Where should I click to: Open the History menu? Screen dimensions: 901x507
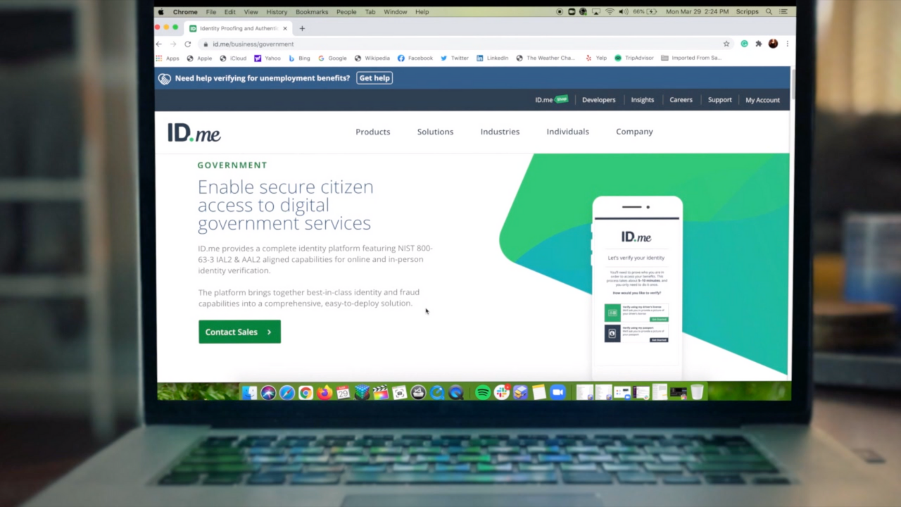(x=277, y=12)
